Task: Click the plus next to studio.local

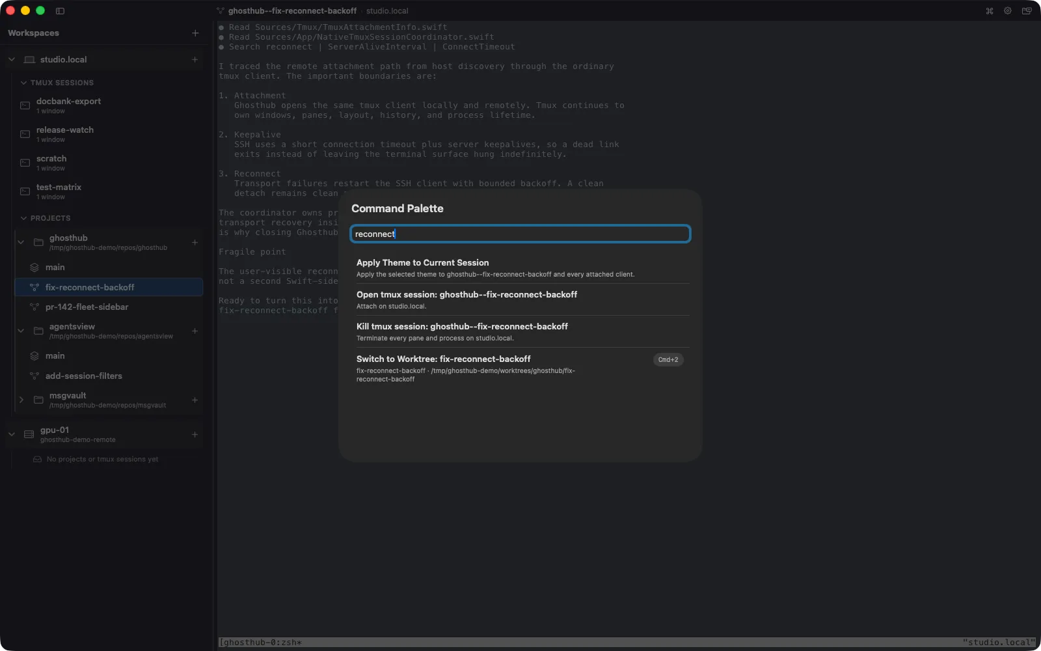Action: click(195, 59)
